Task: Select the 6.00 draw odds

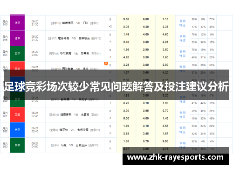Action: 146,19
